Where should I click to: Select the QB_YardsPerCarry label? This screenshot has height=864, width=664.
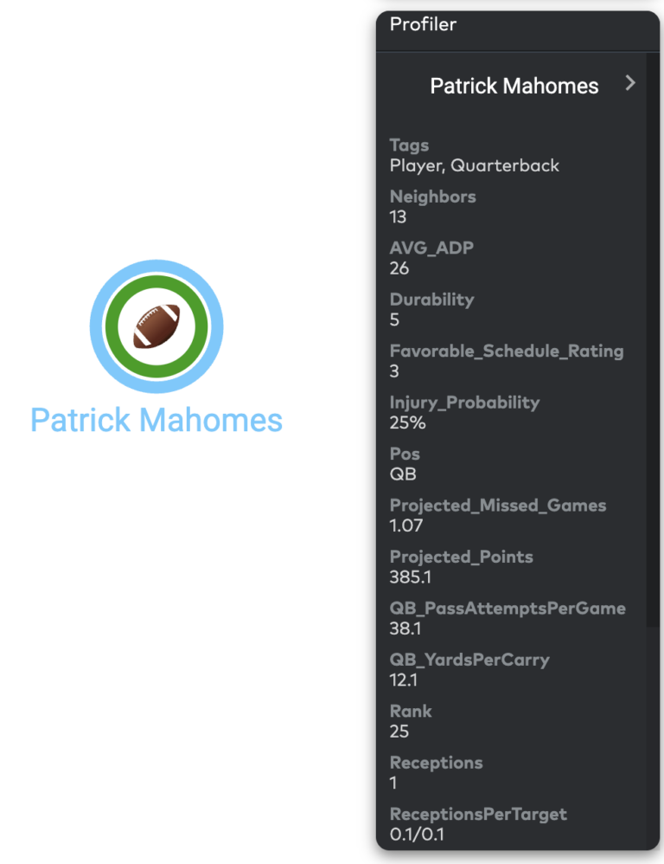[x=469, y=660]
